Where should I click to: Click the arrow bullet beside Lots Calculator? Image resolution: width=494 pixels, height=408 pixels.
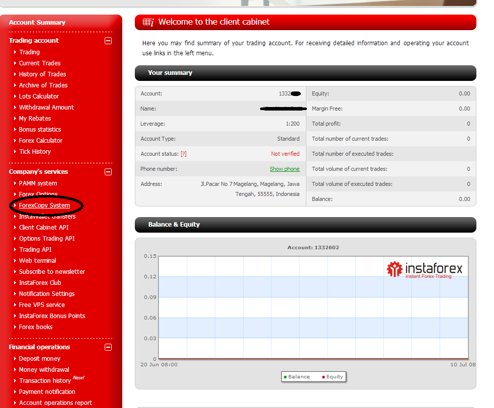[15, 96]
